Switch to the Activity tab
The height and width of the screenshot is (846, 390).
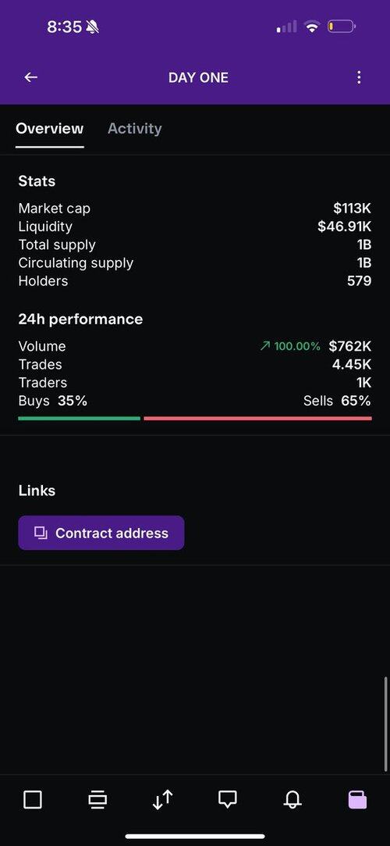pyautogui.click(x=135, y=128)
